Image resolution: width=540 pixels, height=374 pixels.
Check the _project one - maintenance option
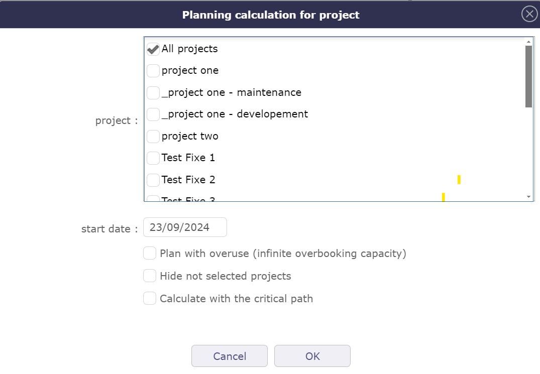click(x=153, y=92)
